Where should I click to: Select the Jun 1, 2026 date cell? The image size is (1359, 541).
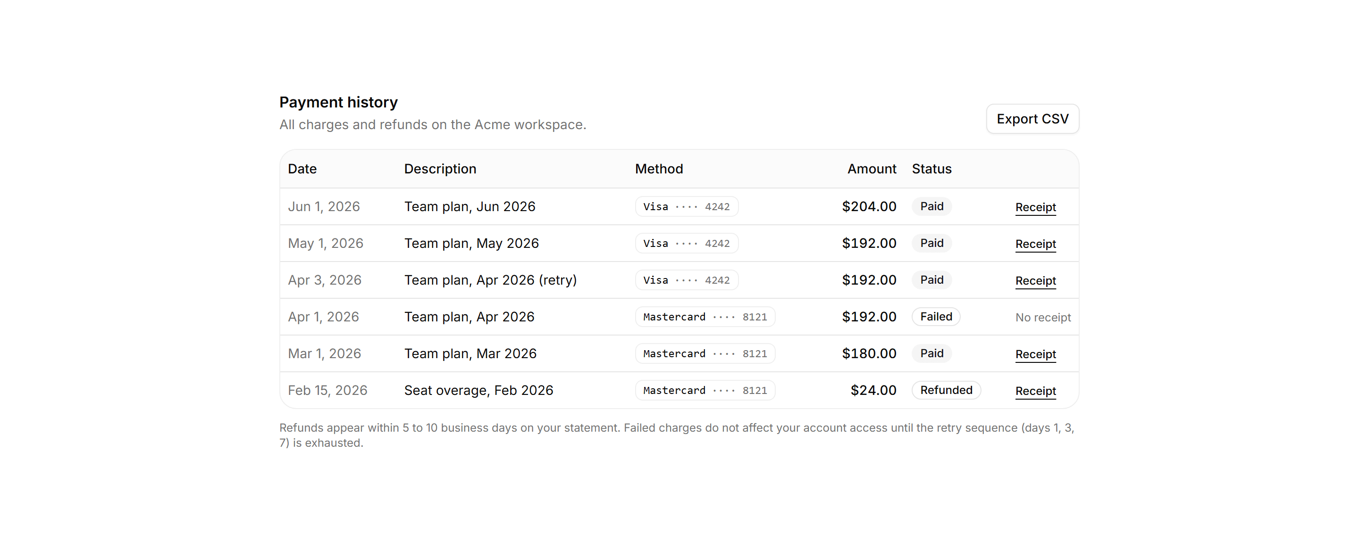coord(324,206)
